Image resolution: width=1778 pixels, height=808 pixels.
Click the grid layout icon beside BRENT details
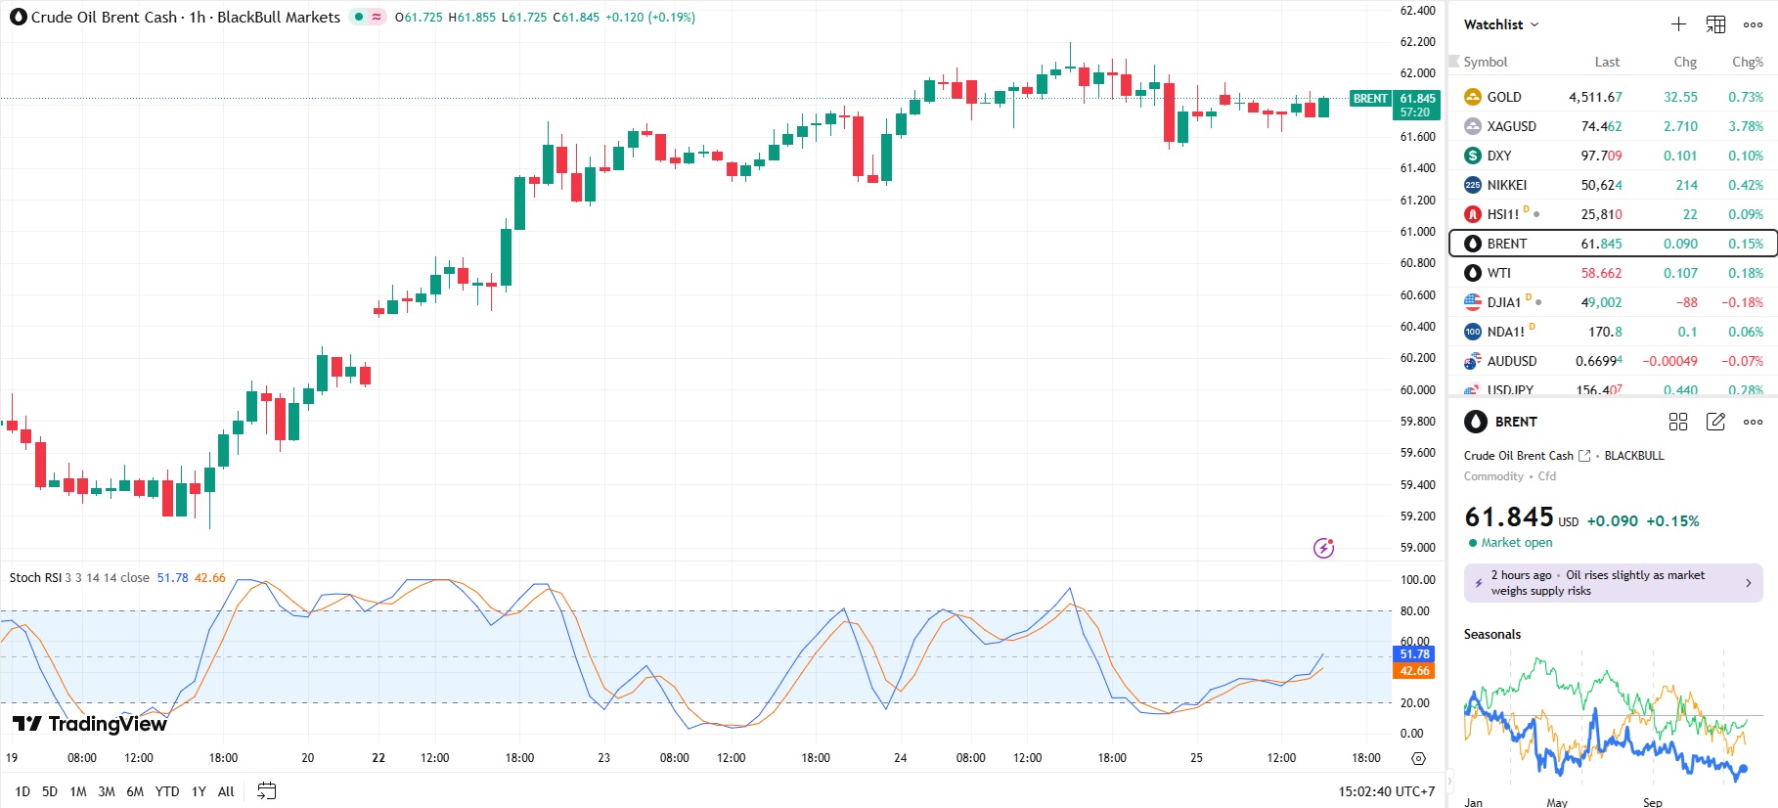[x=1678, y=422]
